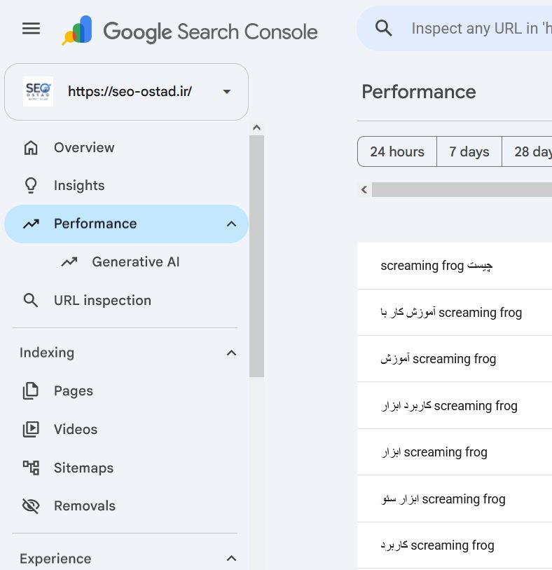Click the sidebar scroll up arrow
The width and height of the screenshot is (552, 570).
coord(257,128)
